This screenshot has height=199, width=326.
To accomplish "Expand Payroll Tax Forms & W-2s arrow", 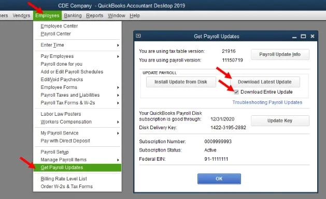I will click(x=118, y=103).
